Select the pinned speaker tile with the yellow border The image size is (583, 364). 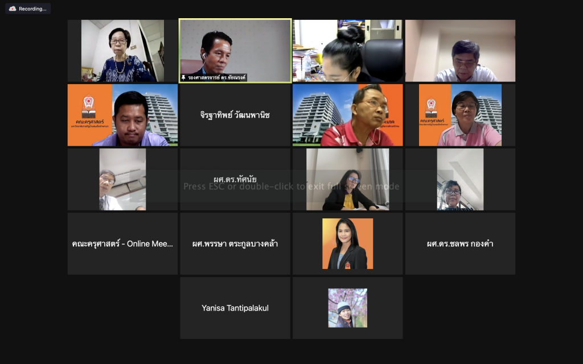235,51
